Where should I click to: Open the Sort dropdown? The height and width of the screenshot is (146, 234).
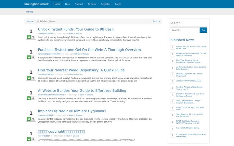click(156, 21)
